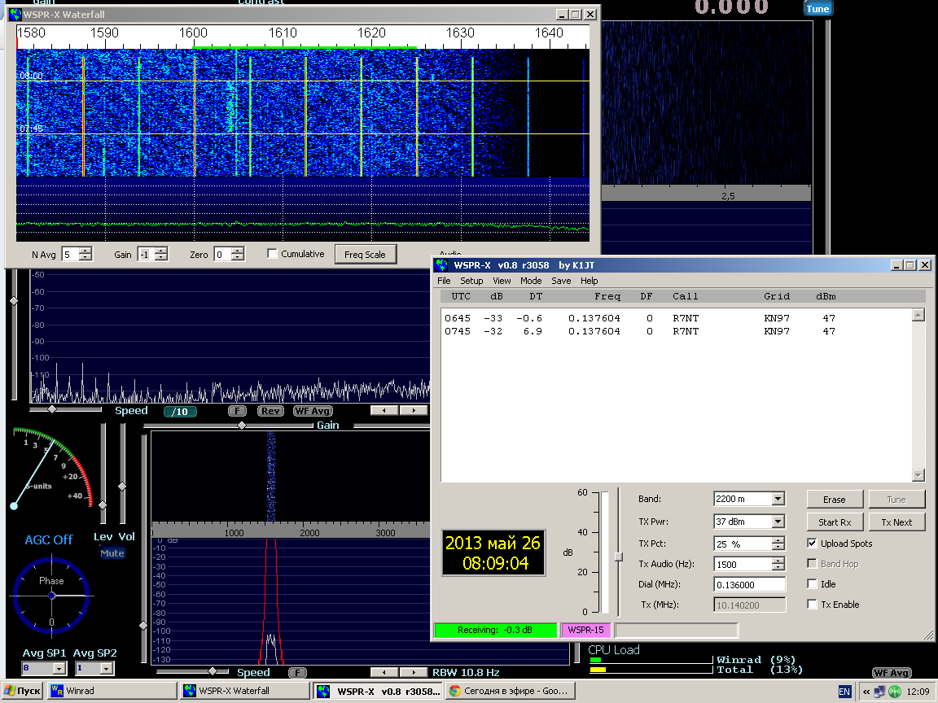Image resolution: width=938 pixels, height=703 pixels.
Task: Disable the Upload Spots checkbox
Action: (812, 544)
